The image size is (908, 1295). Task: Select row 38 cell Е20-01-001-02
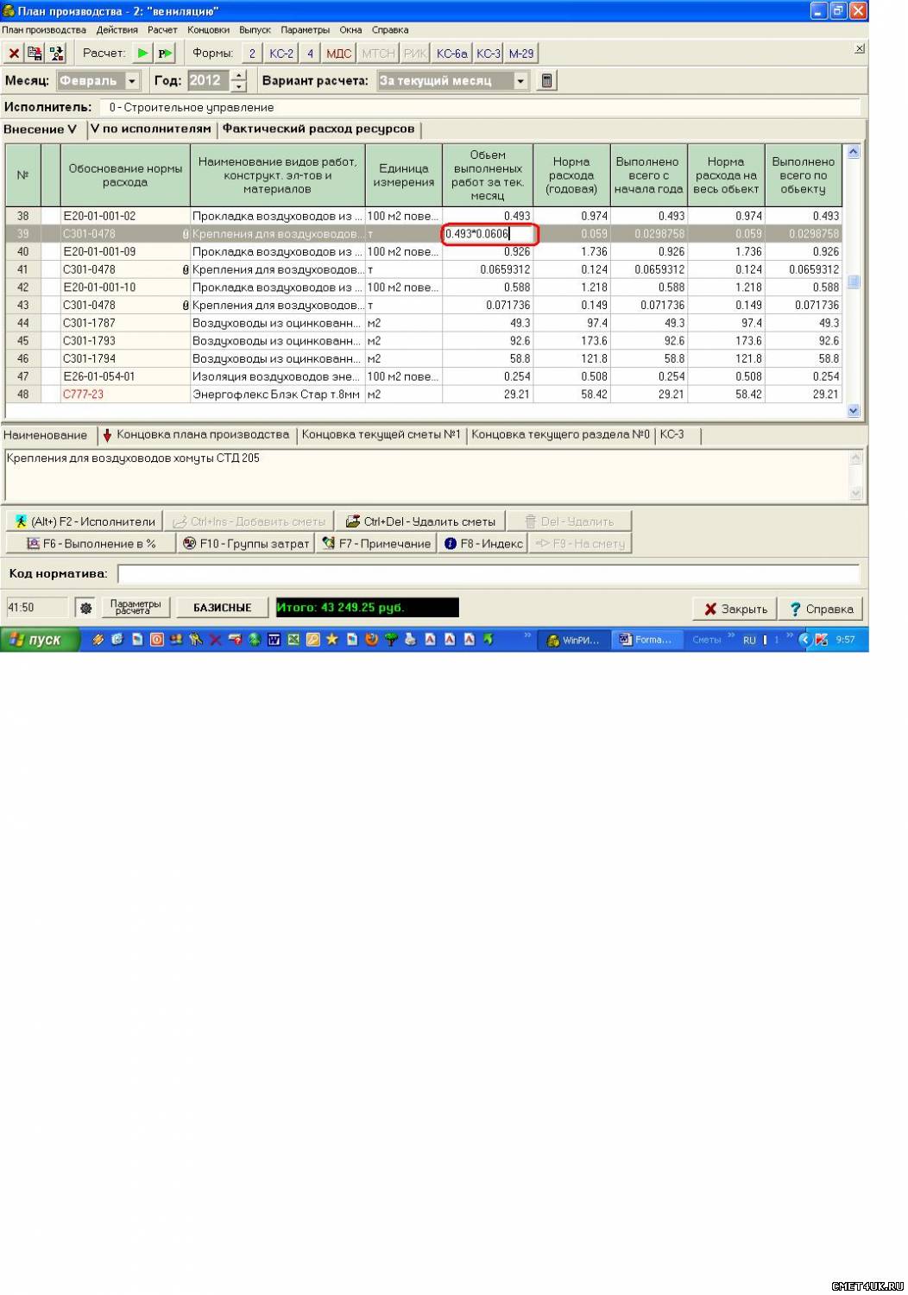pos(125,216)
